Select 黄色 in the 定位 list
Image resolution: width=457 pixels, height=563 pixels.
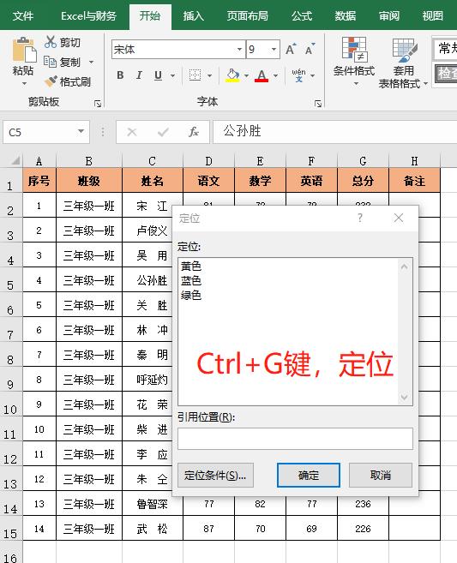(191, 266)
